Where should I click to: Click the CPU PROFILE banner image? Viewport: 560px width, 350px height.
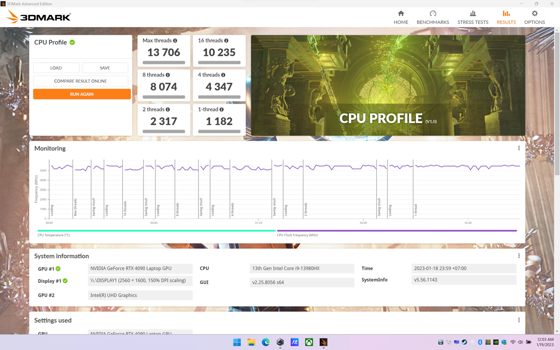click(x=388, y=85)
